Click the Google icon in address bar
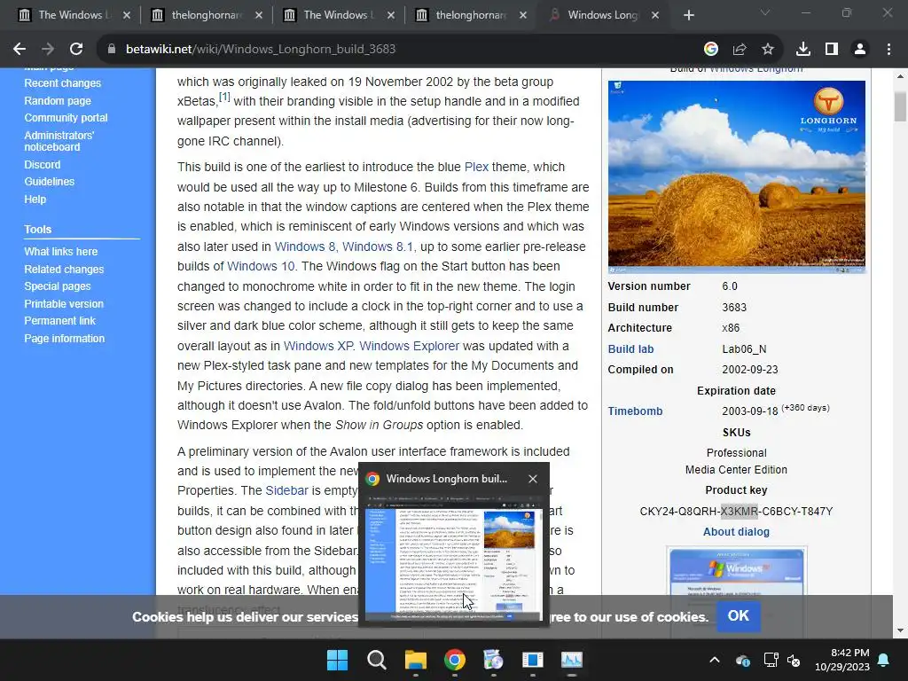The height and width of the screenshot is (681, 908). point(711,50)
